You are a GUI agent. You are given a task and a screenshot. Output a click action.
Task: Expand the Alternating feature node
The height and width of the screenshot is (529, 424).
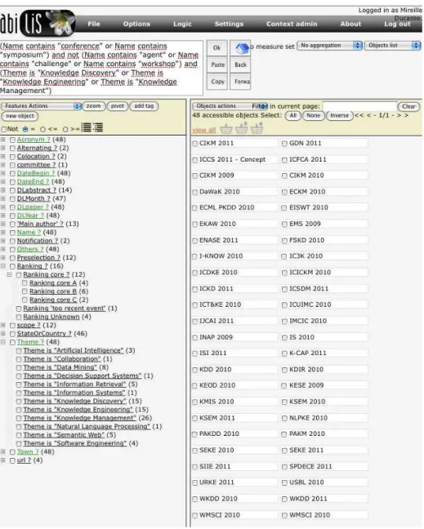click(x=3, y=148)
